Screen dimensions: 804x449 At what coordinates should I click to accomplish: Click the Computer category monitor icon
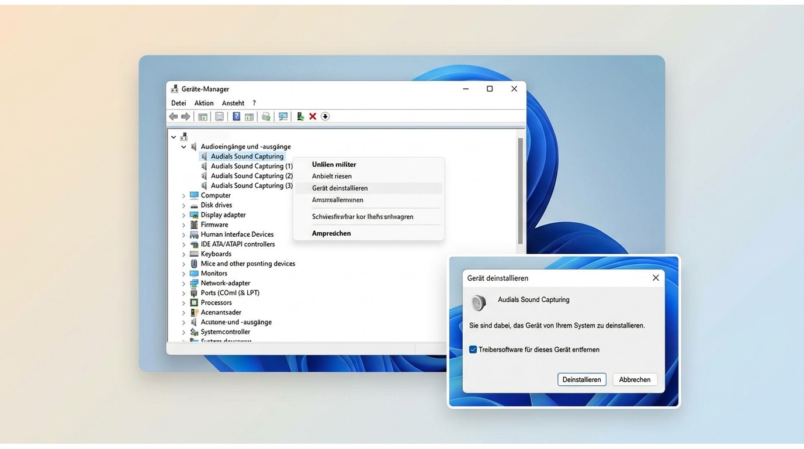click(x=194, y=195)
